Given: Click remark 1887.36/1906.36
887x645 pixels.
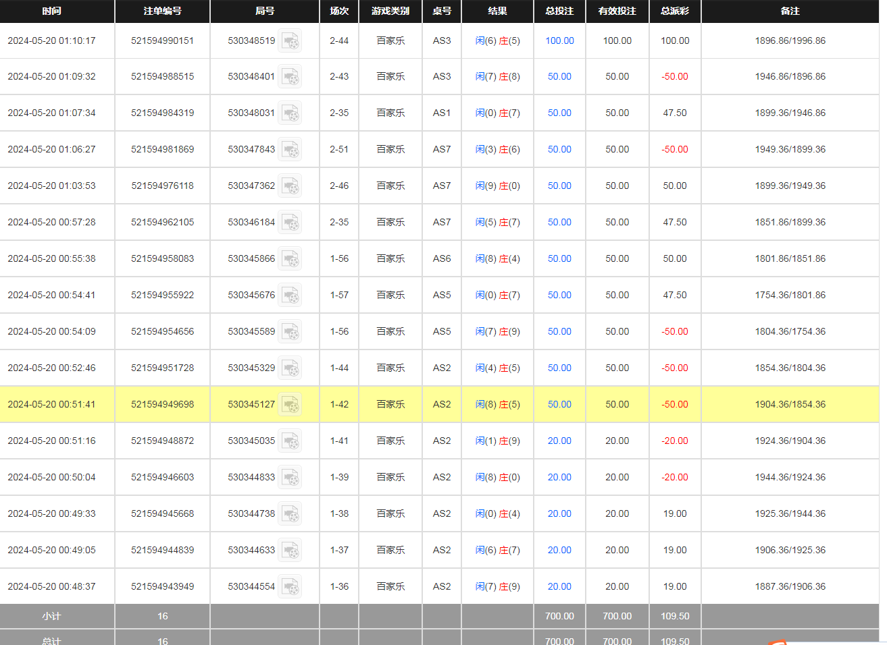Looking at the screenshot, I should tap(790, 586).
